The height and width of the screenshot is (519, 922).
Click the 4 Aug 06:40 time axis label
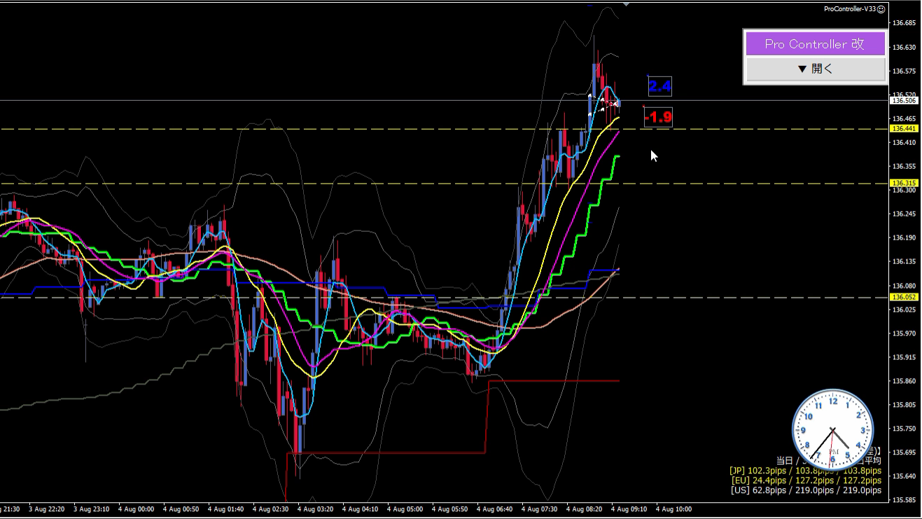click(x=495, y=509)
